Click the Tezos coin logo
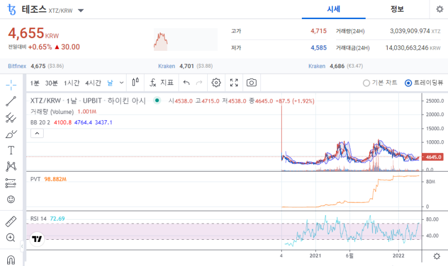Image resolution: width=448 pixels, height=266 pixels. 11,9
